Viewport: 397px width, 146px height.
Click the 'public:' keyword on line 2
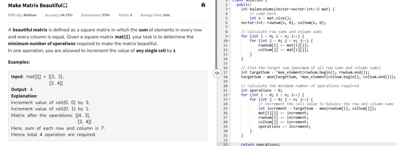click(243, 5)
